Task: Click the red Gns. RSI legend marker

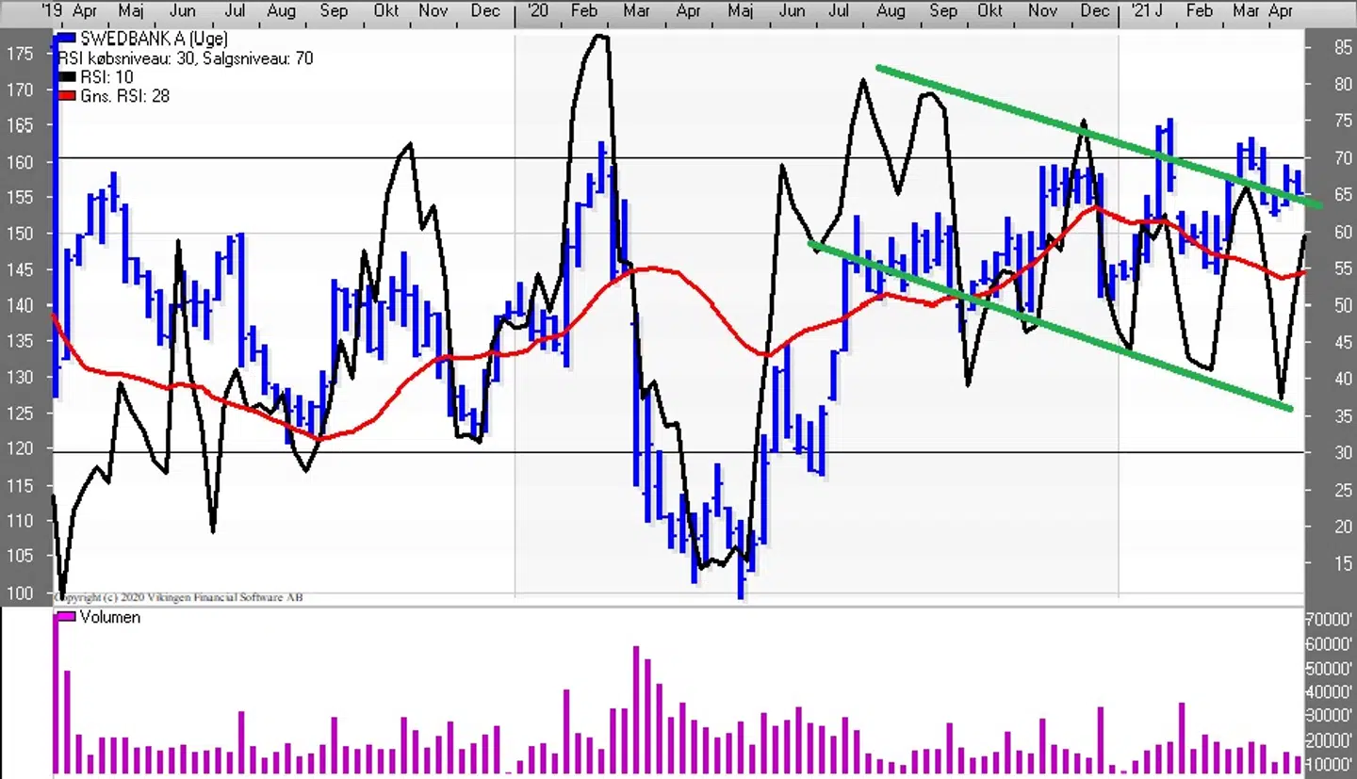Action: pyautogui.click(x=66, y=96)
